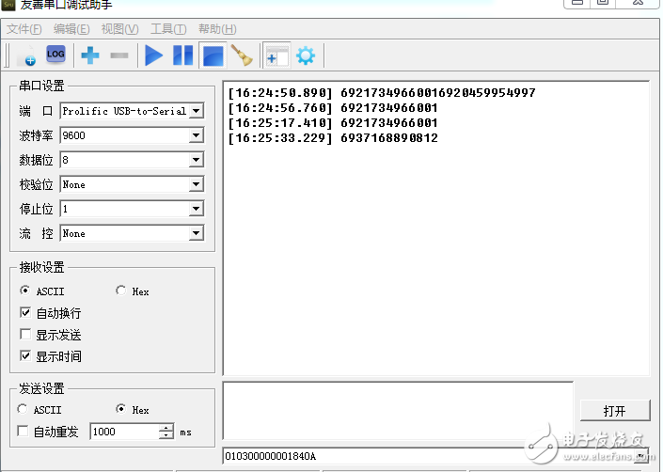663x472 pixels.
Task: Expand the 端口 port dropdown
Action: point(196,111)
